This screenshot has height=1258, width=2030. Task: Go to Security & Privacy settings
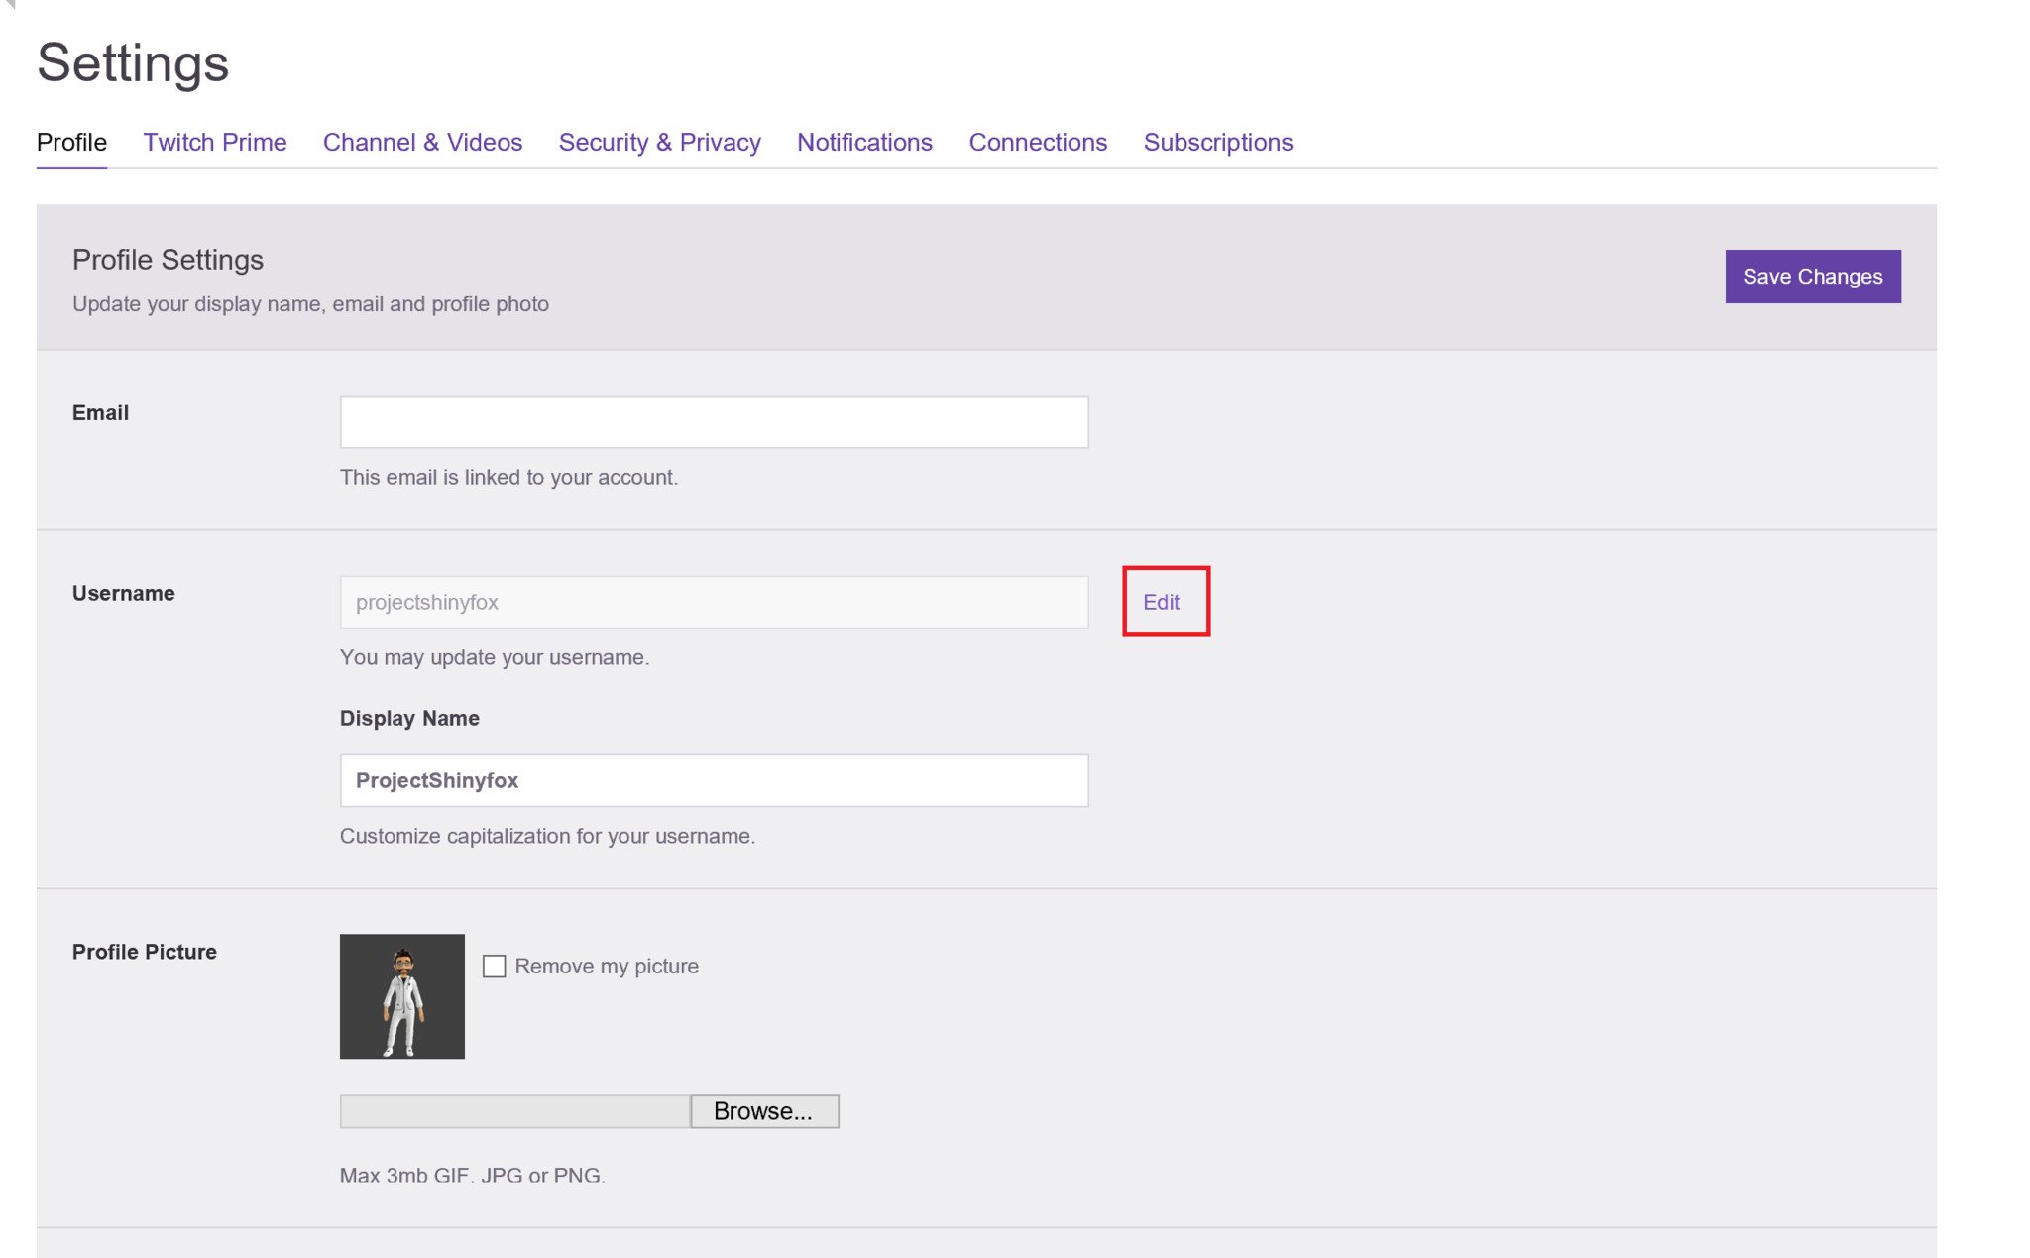(x=659, y=142)
